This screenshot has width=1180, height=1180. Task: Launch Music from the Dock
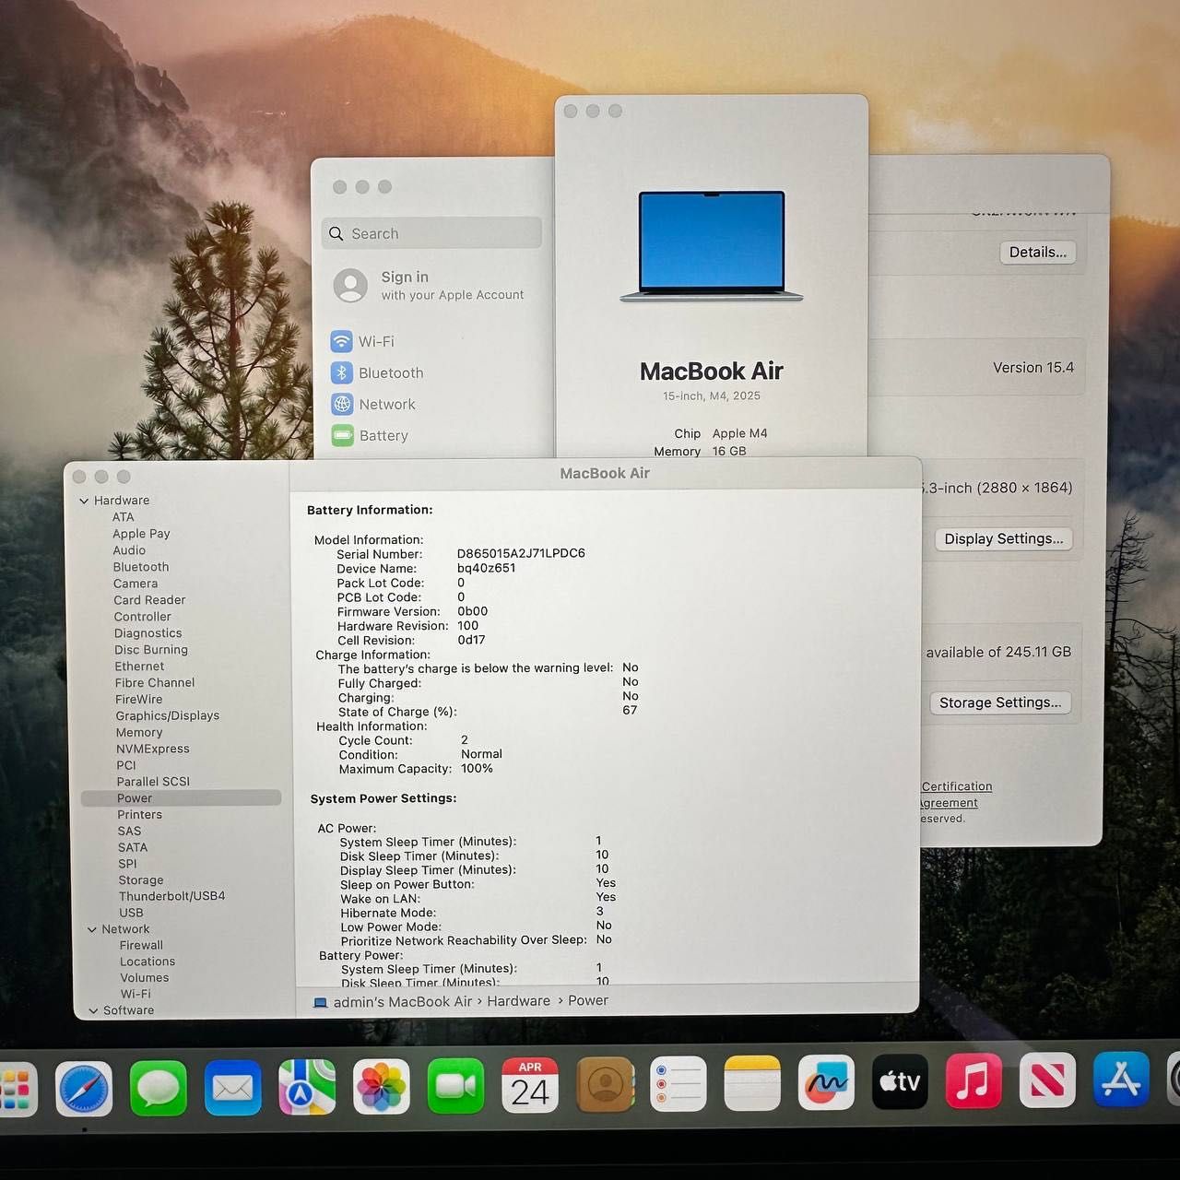pyautogui.click(x=973, y=1080)
